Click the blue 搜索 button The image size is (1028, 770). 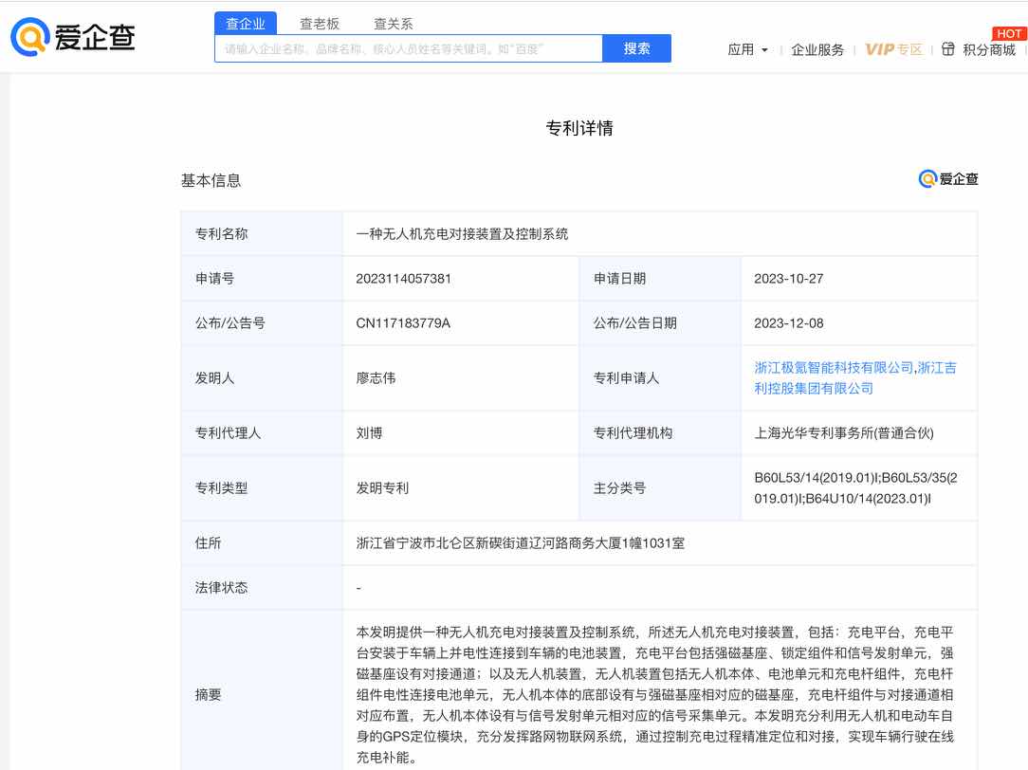pos(636,48)
